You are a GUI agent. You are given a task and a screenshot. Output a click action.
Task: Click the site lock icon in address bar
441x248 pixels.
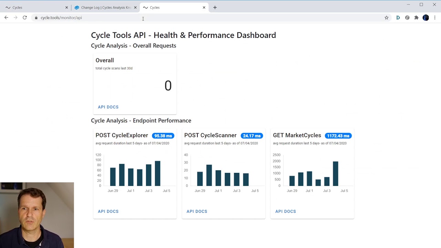[36, 18]
